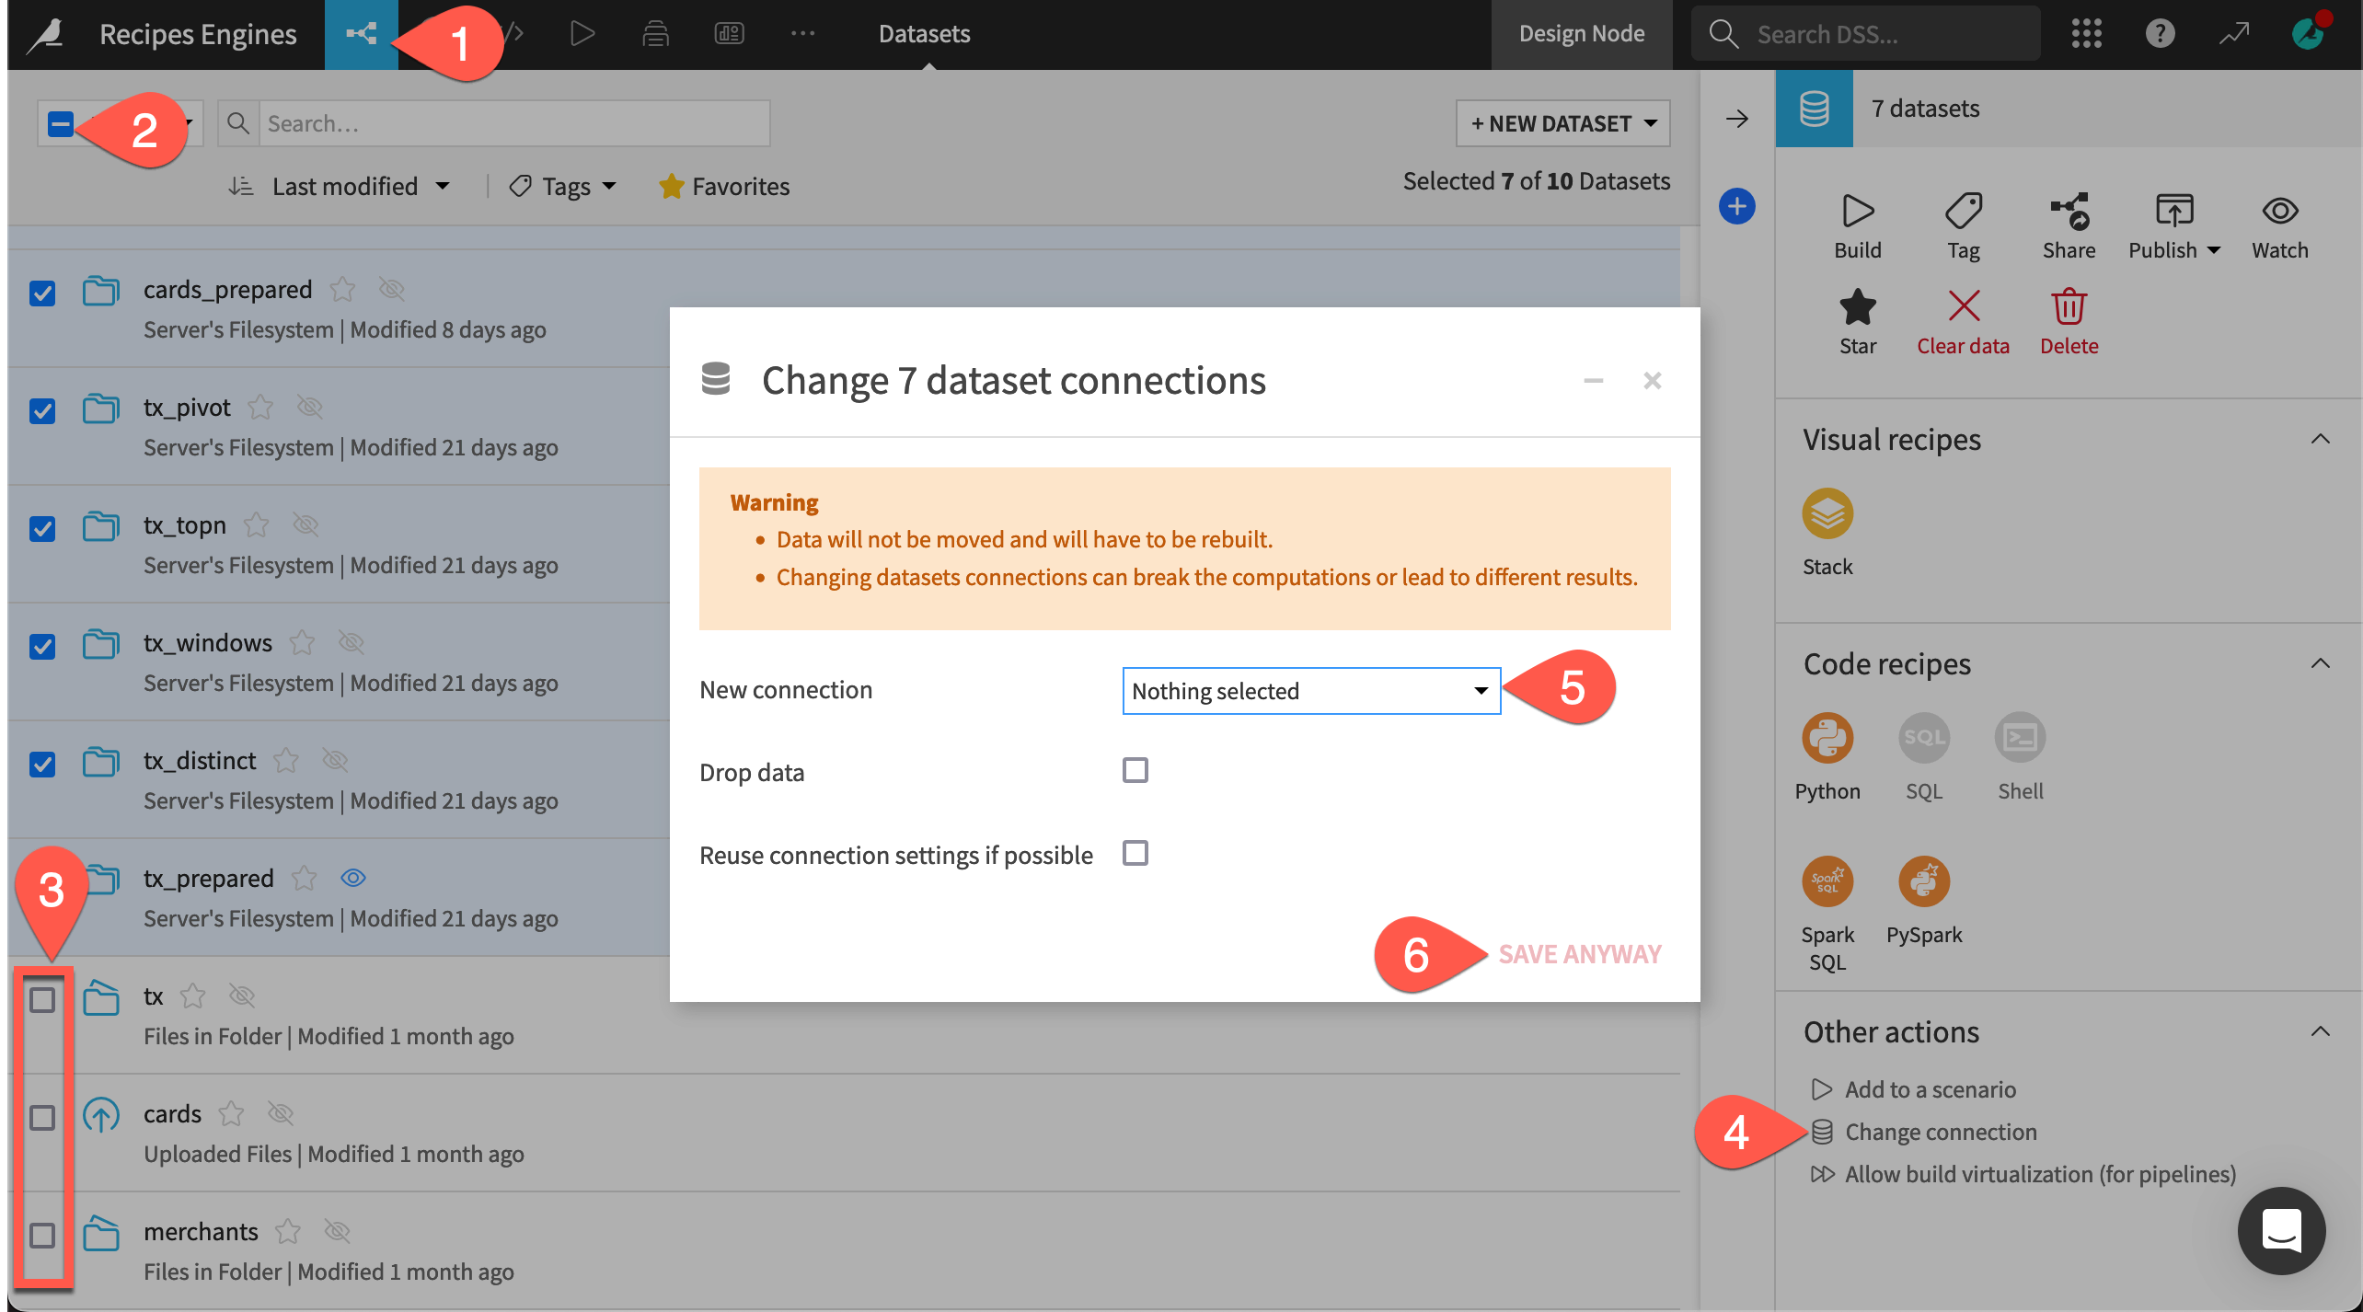Open the more options ellipsis menu
Image resolution: width=2363 pixels, height=1312 pixels.
click(x=802, y=34)
